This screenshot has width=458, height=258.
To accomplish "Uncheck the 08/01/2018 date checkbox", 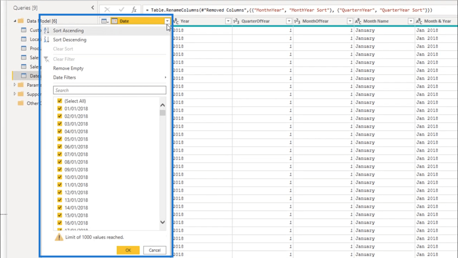I will [x=60, y=162].
